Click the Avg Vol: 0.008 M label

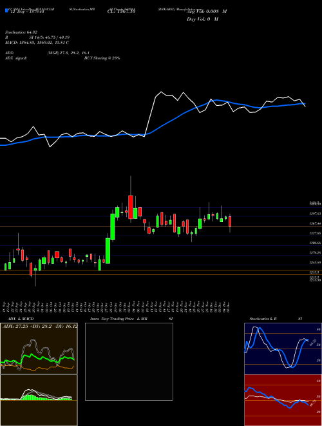207,11
